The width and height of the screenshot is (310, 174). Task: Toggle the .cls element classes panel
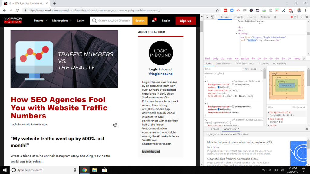(254, 69)
